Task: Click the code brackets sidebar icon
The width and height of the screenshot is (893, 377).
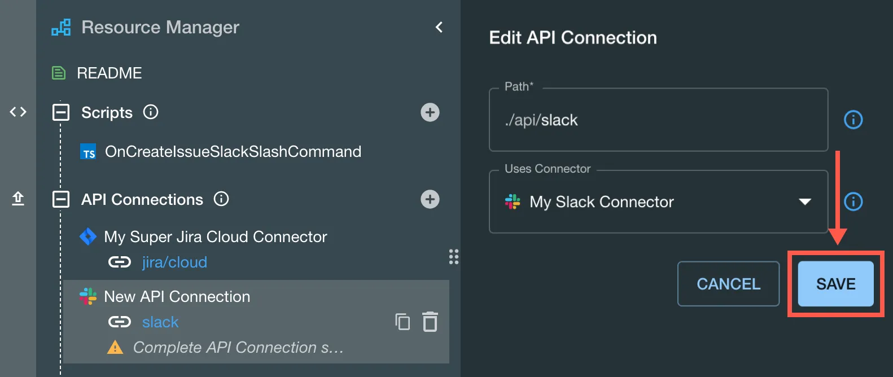Action: click(x=18, y=112)
